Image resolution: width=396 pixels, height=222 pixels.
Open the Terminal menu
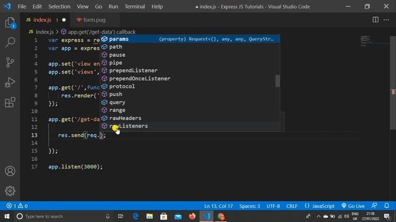point(135,7)
